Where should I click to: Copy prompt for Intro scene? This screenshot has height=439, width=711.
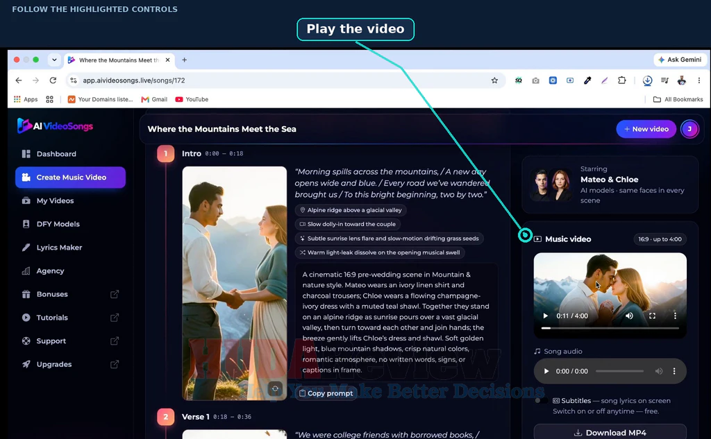326,393
